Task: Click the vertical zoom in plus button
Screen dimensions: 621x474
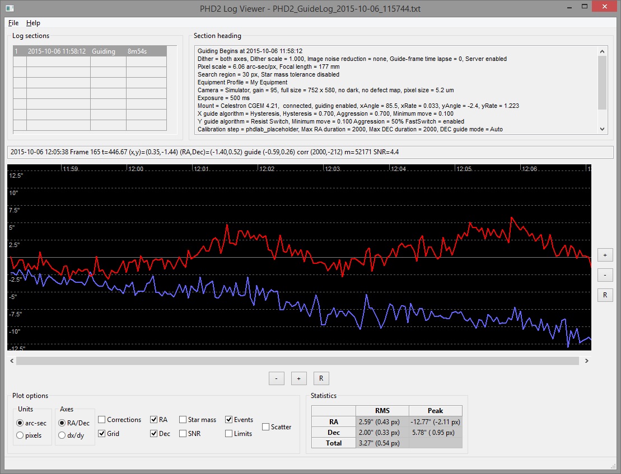Action: tap(605, 255)
